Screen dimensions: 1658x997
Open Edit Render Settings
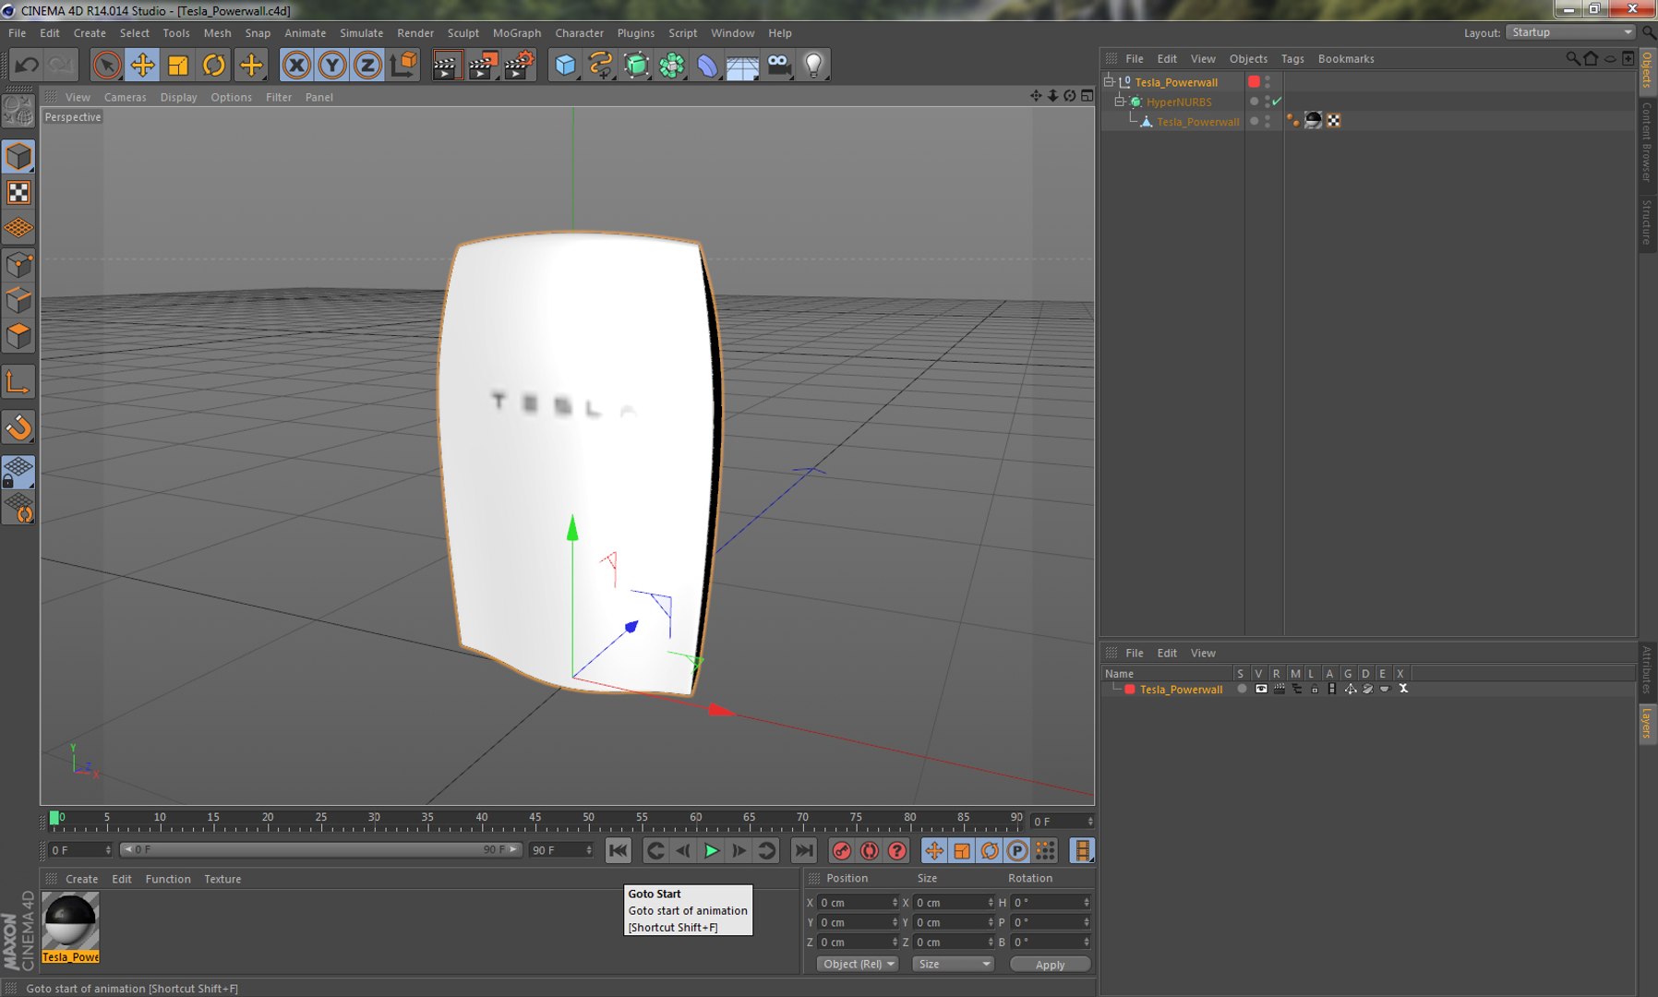click(x=519, y=66)
